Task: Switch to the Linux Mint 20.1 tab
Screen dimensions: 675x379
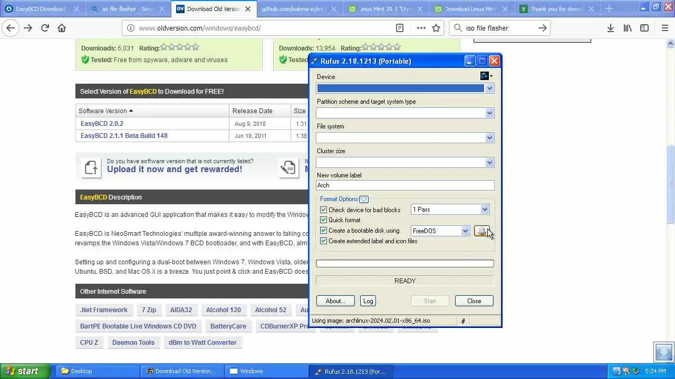Action: (x=385, y=9)
